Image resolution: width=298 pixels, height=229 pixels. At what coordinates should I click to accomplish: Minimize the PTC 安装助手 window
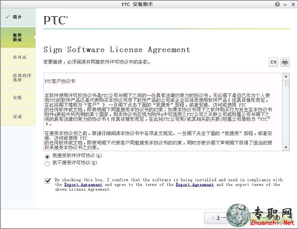[x=285, y=5]
